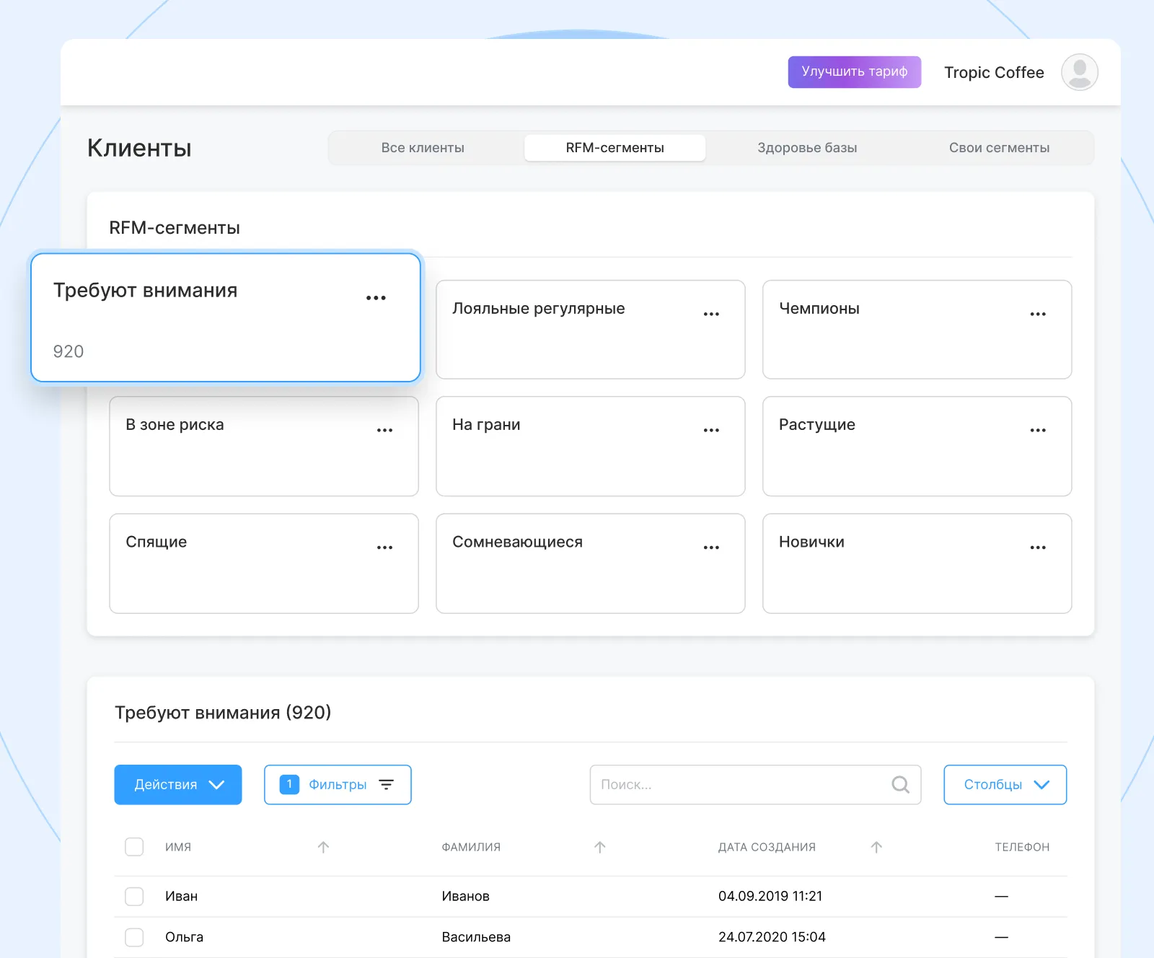Image resolution: width=1154 pixels, height=958 pixels.
Task: Toggle the select-all header checkbox
Action: click(x=134, y=847)
